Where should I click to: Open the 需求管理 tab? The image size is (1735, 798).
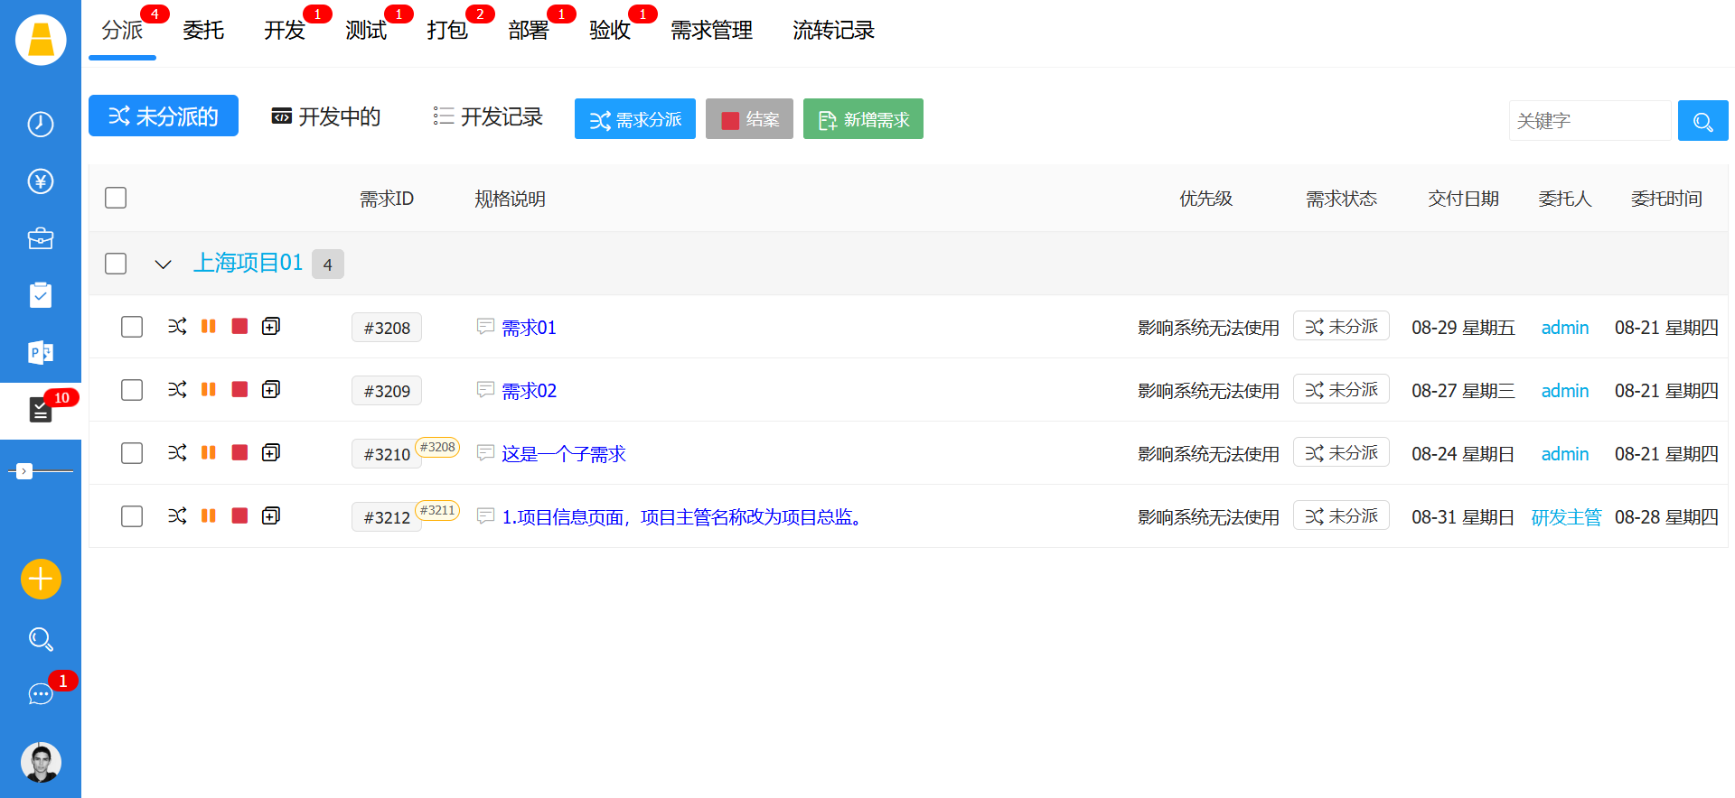coord(711,31)
